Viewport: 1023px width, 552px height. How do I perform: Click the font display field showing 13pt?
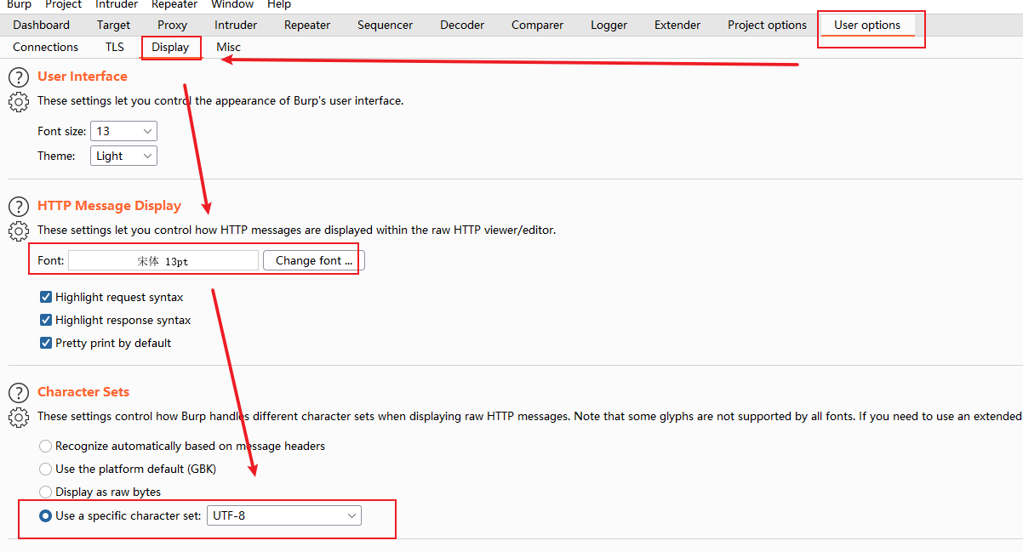coord(163,260)
